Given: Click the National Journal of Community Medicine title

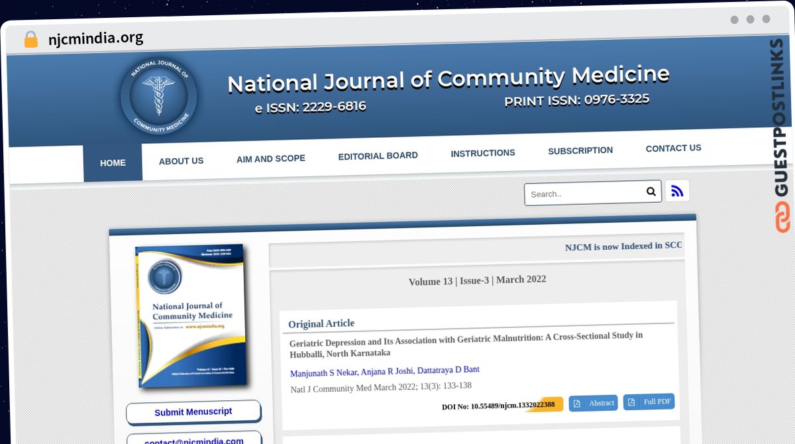Looking at the screenshot, I should click(x=449, y=79).
